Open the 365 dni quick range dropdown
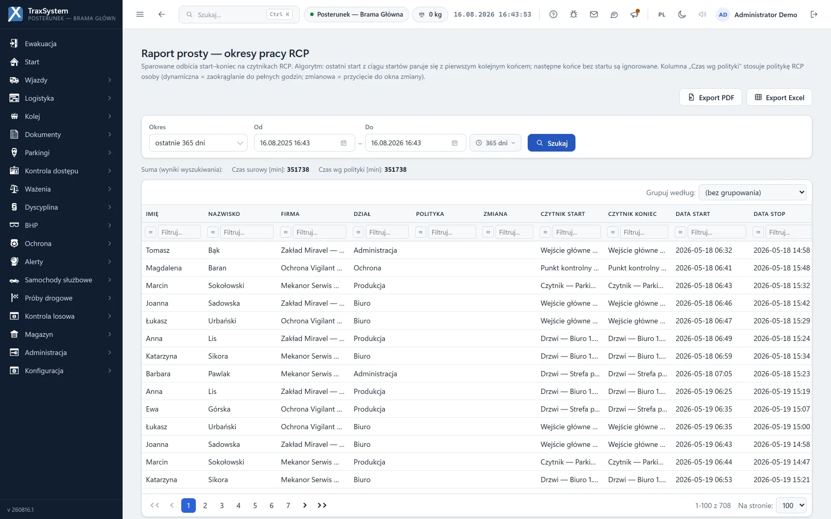Screen dimensions: 831x519 (x=495, y=143)
